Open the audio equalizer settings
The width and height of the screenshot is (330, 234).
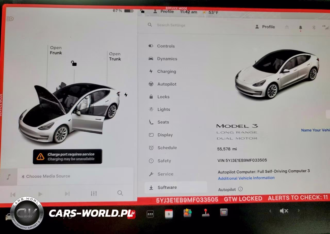click(94, 193)
